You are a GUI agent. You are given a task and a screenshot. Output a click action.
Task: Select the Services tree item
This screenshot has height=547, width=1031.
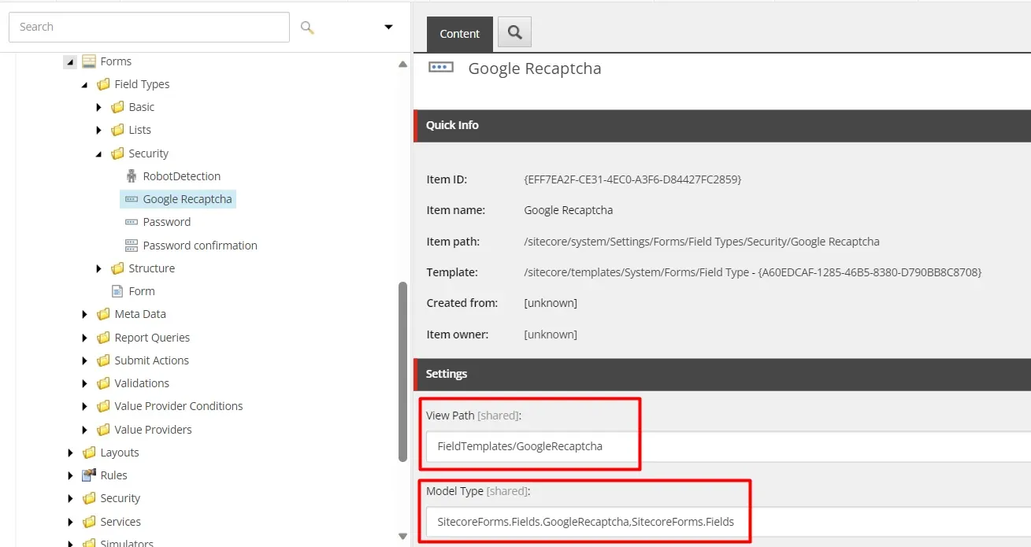click(121, 522)
